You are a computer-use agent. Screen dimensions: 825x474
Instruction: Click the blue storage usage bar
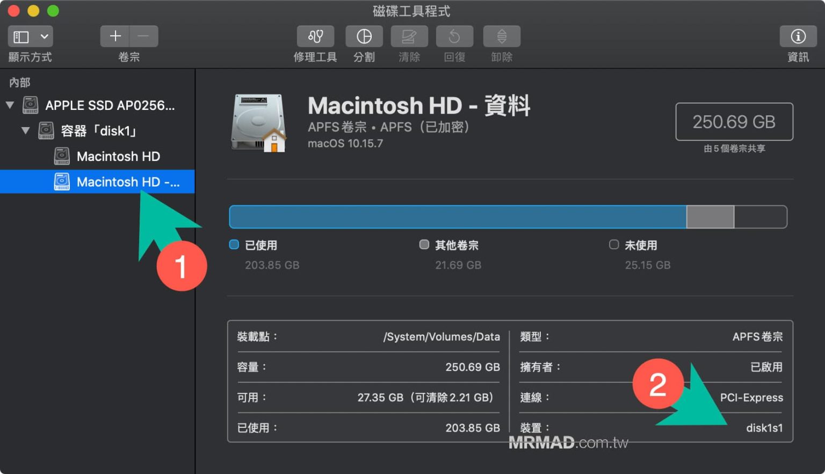[457, 216]
